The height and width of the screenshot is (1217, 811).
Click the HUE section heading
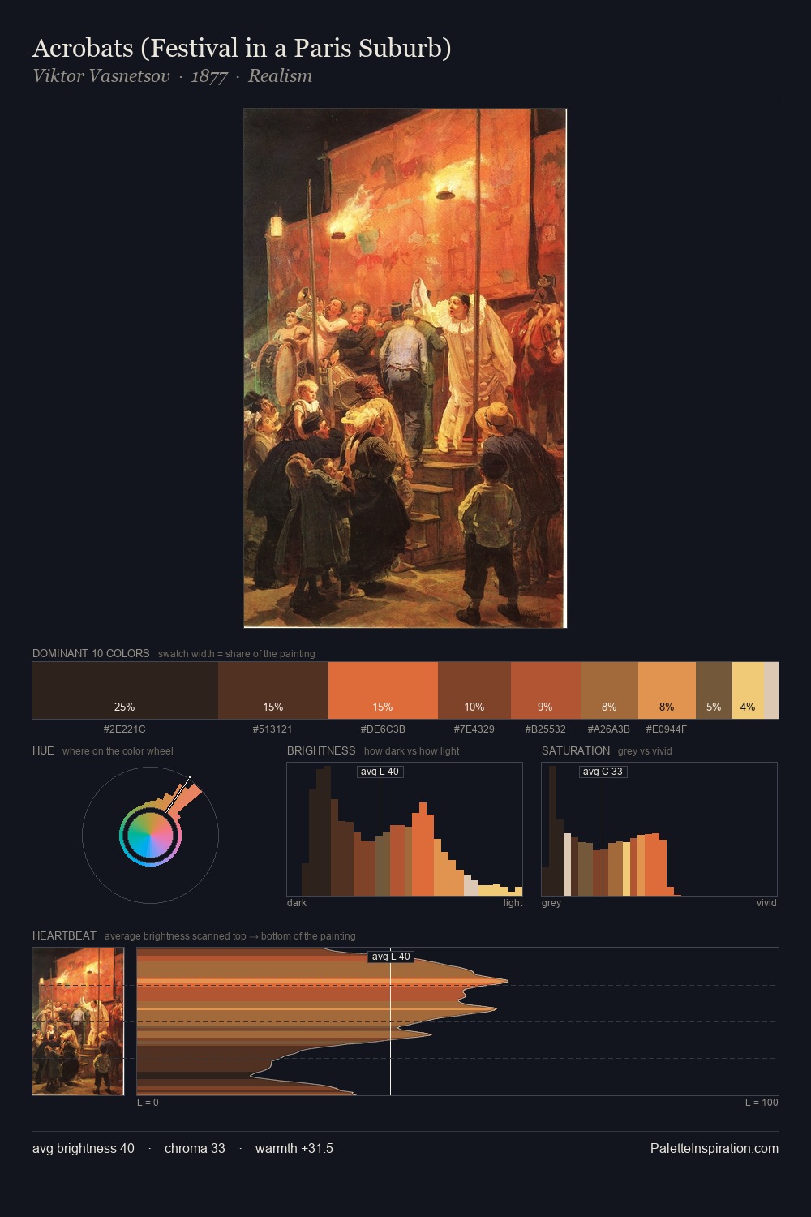[43, 750]
